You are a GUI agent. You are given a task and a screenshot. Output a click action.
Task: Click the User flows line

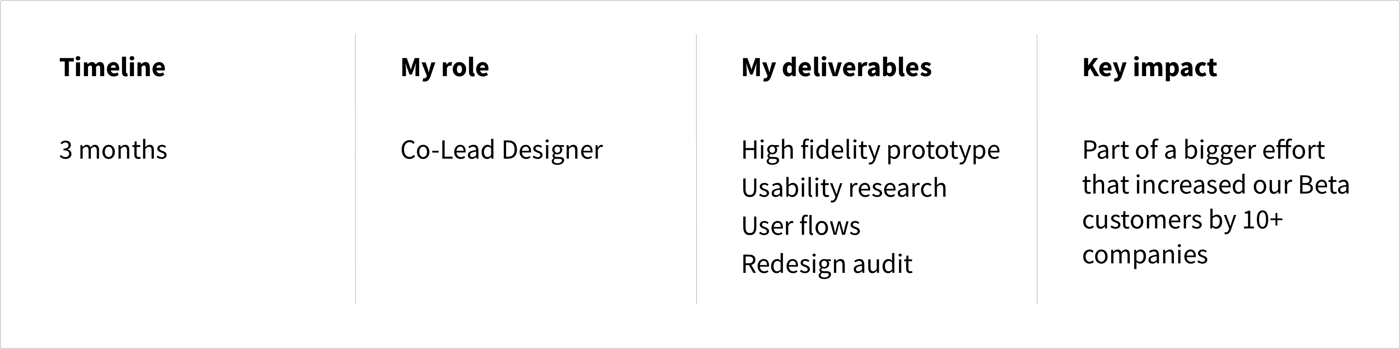[x=801, y=226]
